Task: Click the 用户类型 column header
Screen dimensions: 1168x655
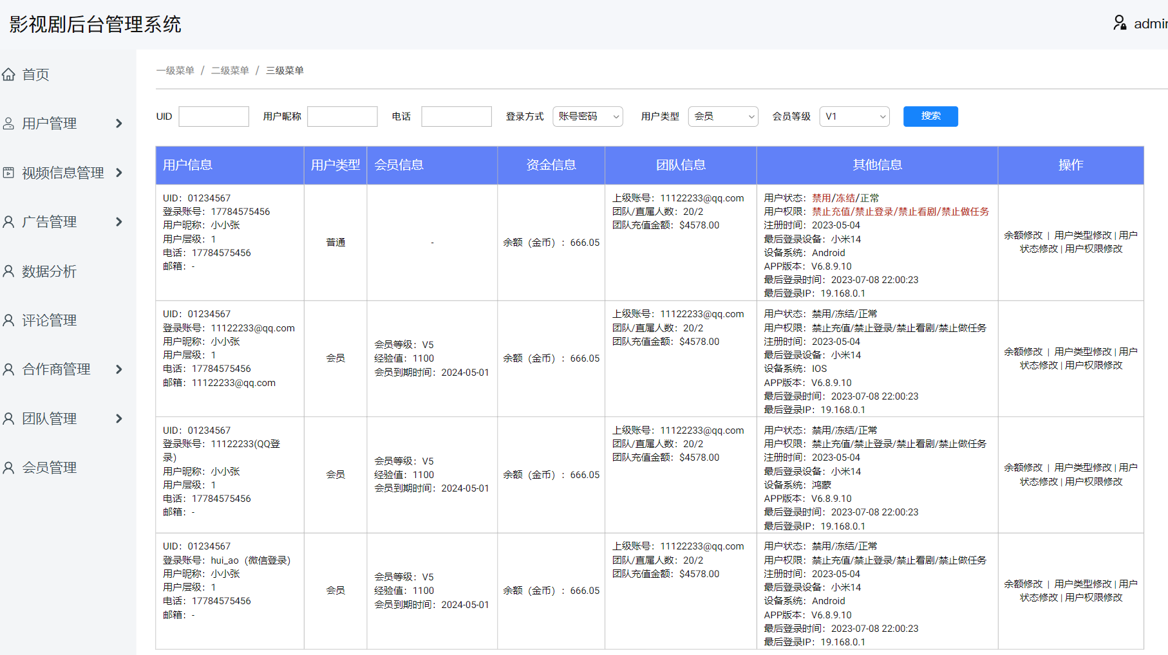Action: coord(335,165)
